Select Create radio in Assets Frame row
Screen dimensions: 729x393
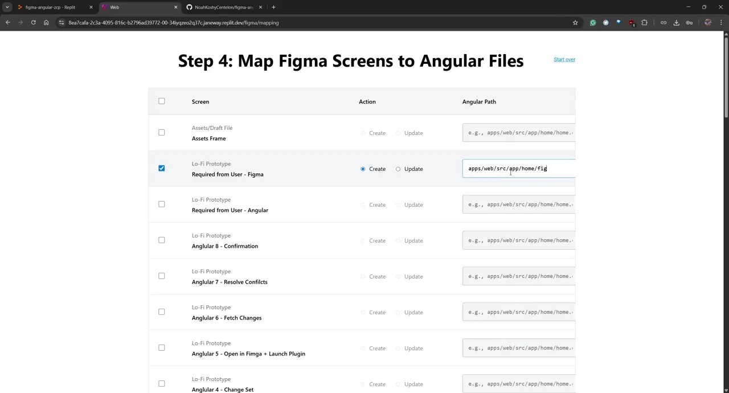tap(363, 133)
